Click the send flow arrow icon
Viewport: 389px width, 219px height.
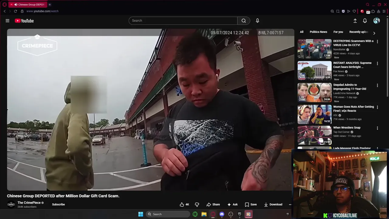click(349, 11)
